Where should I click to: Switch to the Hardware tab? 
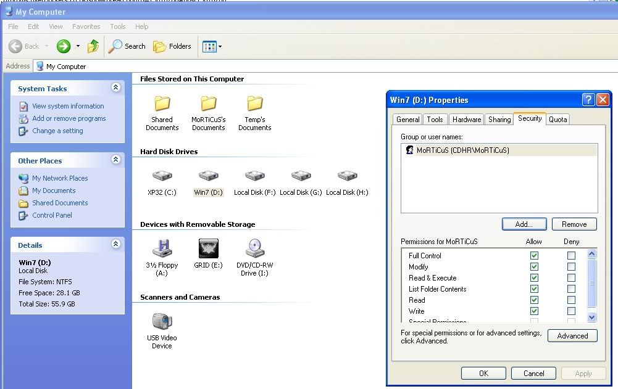point(467,120)
